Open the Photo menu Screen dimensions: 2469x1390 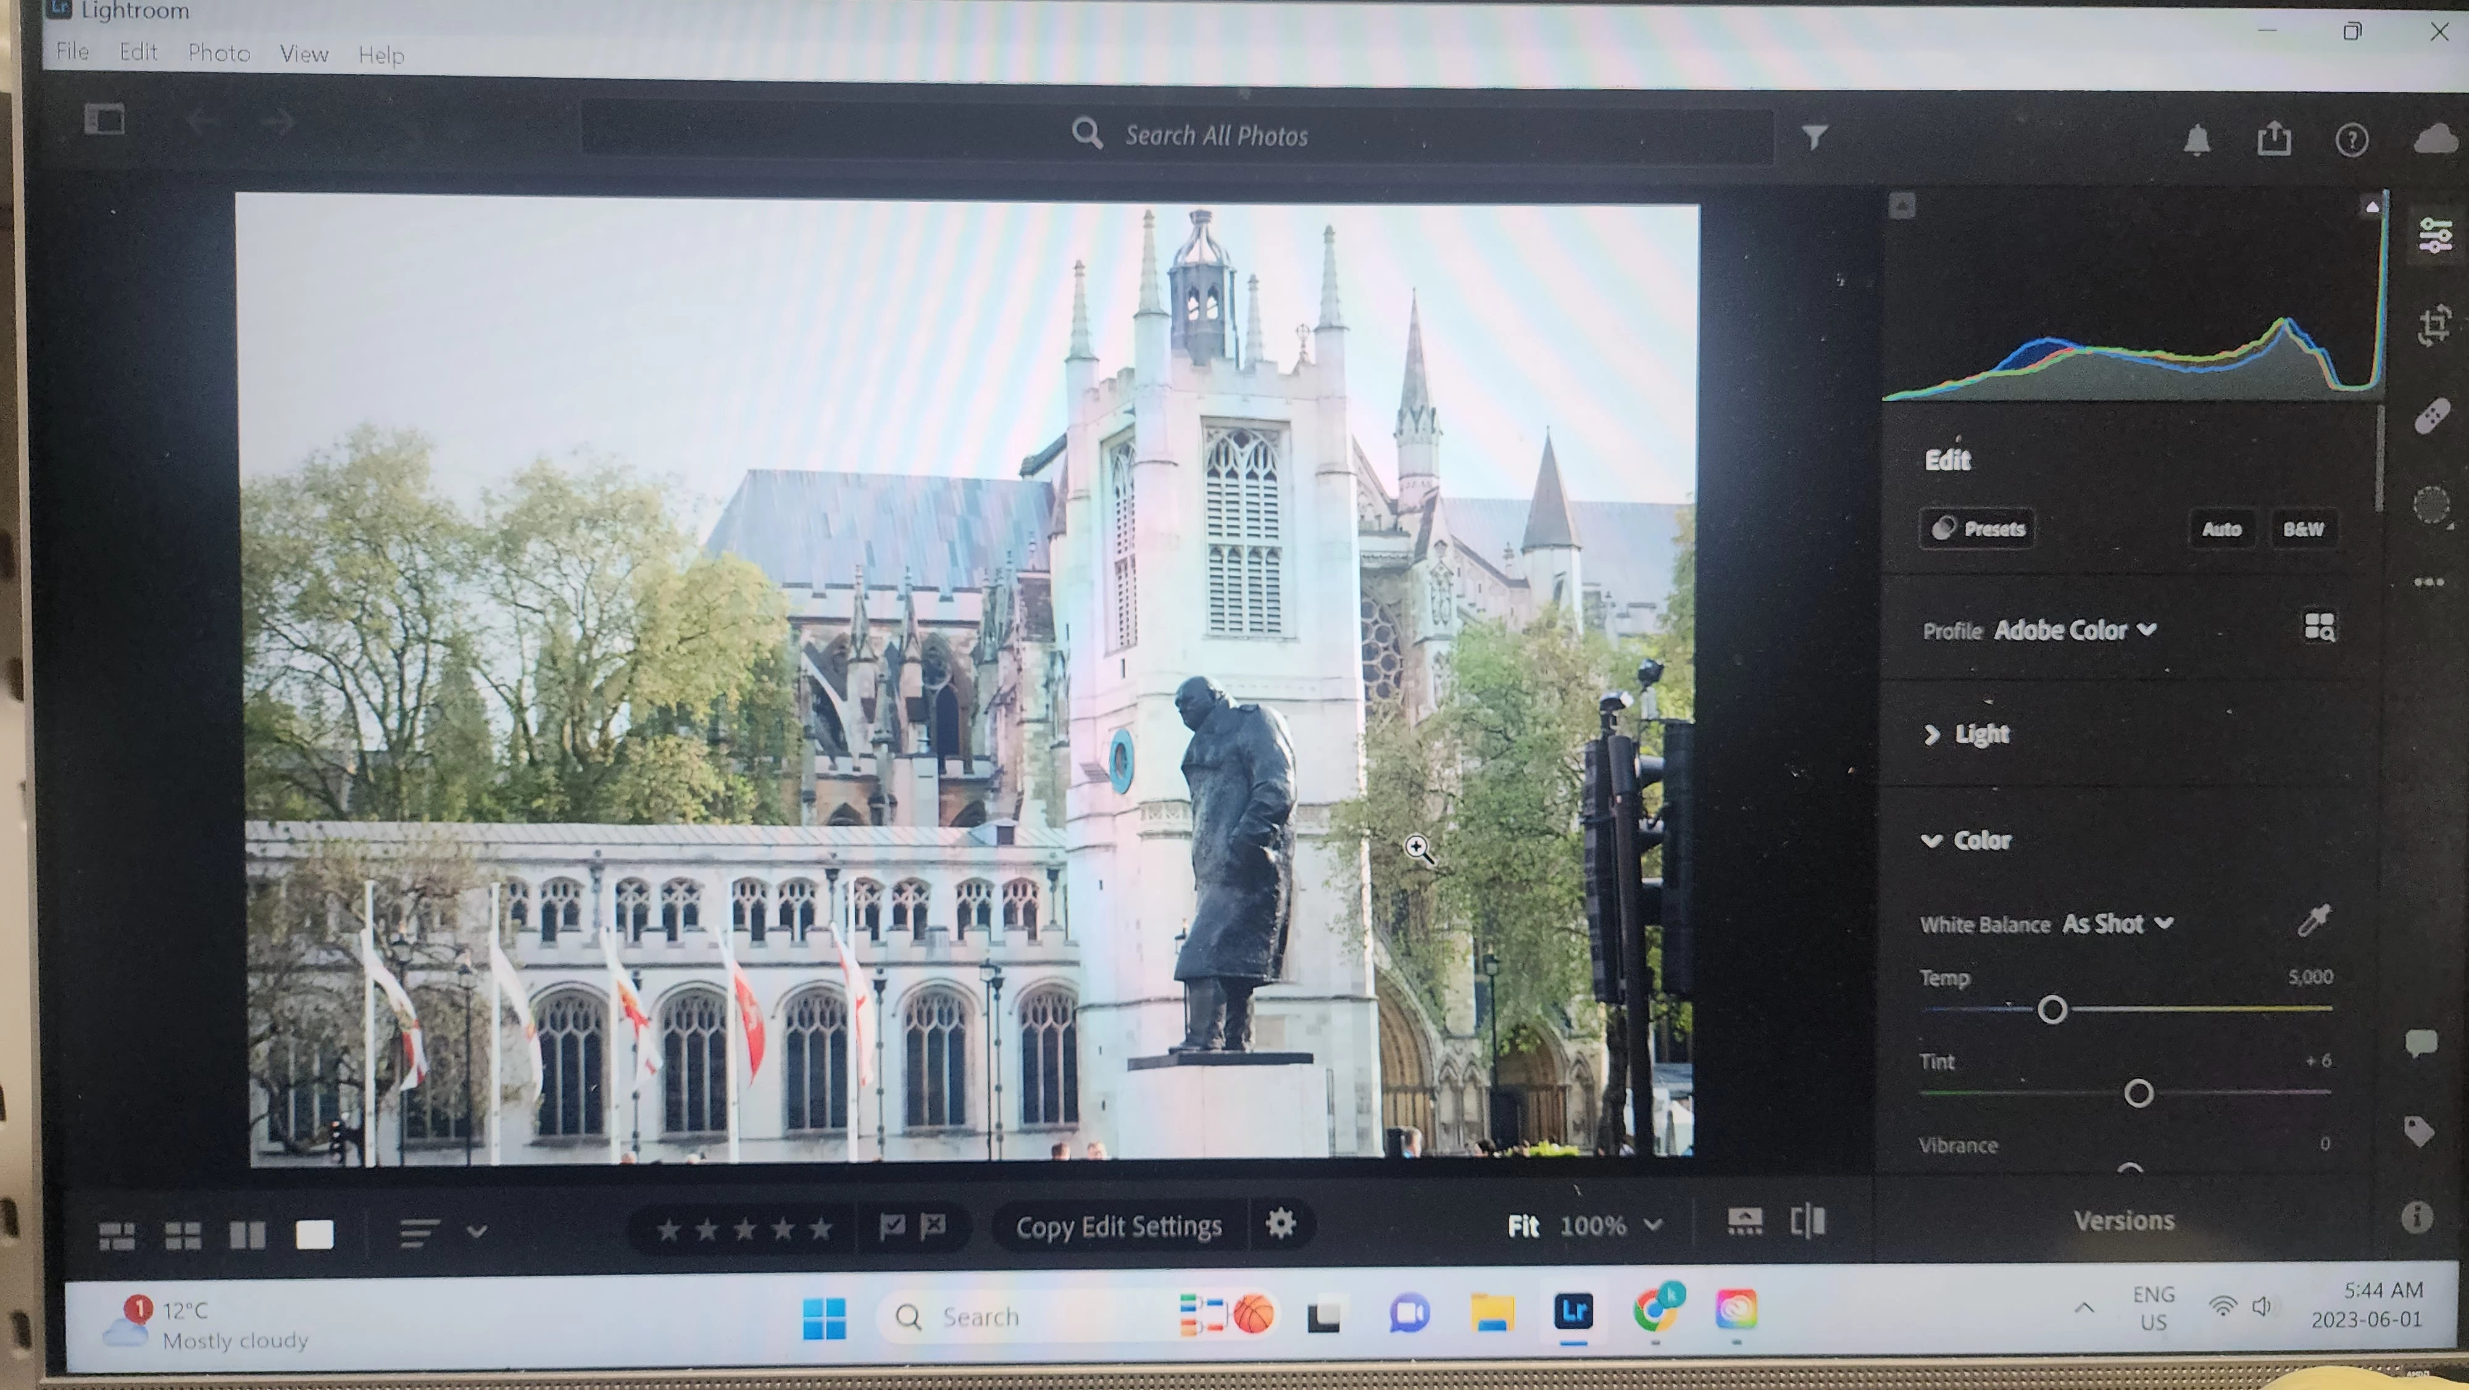tap(219, 52)
